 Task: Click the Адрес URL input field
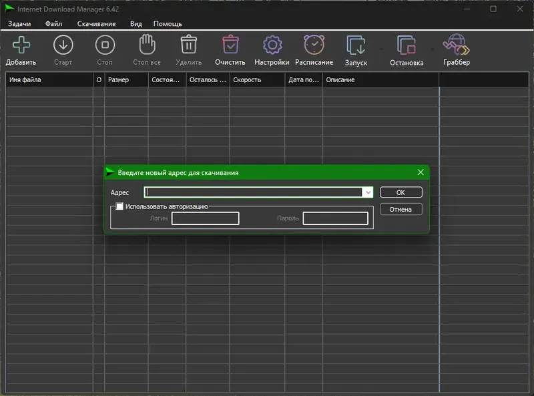pyautogui.click(x=254, y=192)
